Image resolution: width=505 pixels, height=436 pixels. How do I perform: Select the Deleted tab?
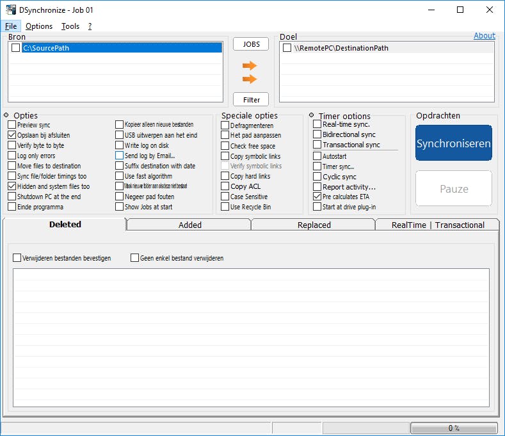click(65, 224)
